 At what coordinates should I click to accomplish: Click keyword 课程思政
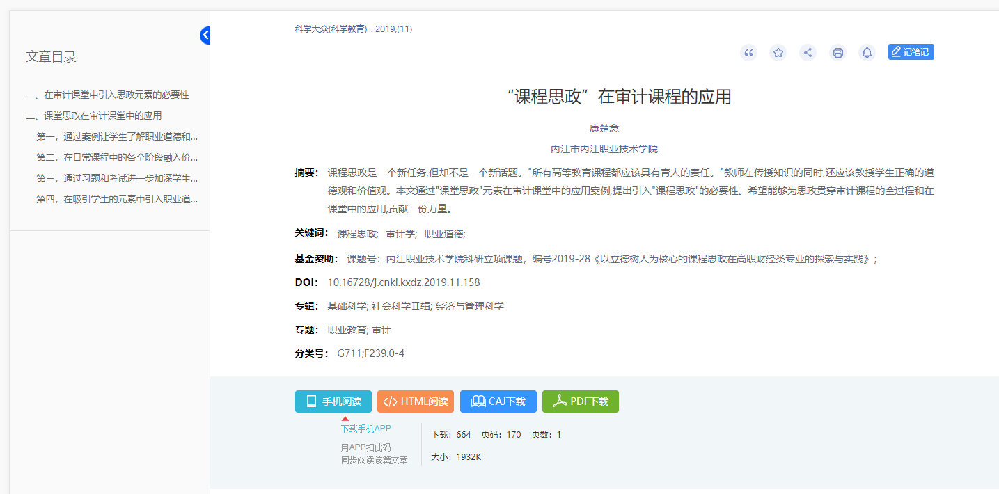point(358,234)
